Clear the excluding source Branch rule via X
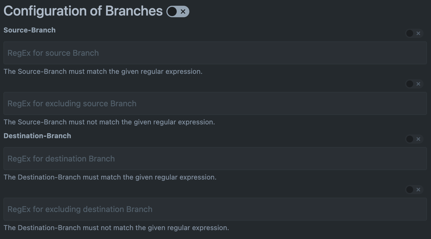Image resolution: width=431 pixels, height=239 pixels. click(419, 84)
